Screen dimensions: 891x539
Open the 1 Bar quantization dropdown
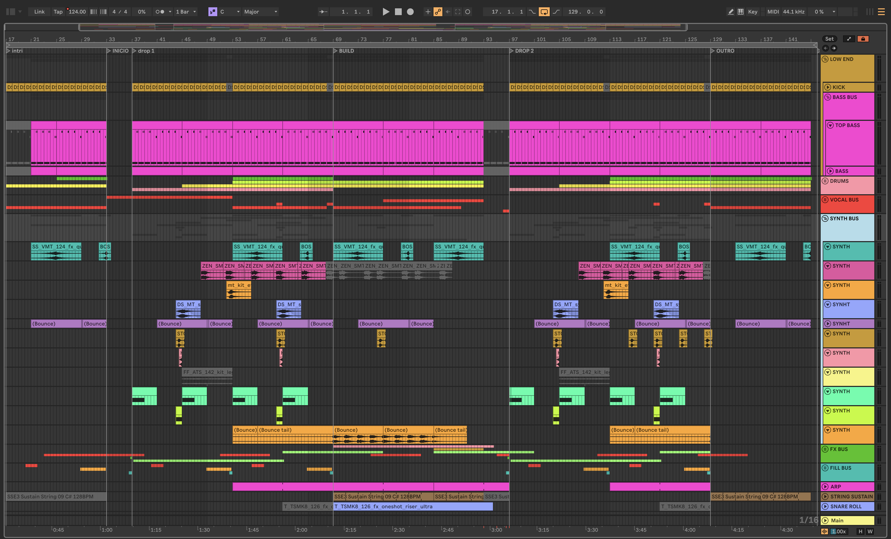(186, 11)
